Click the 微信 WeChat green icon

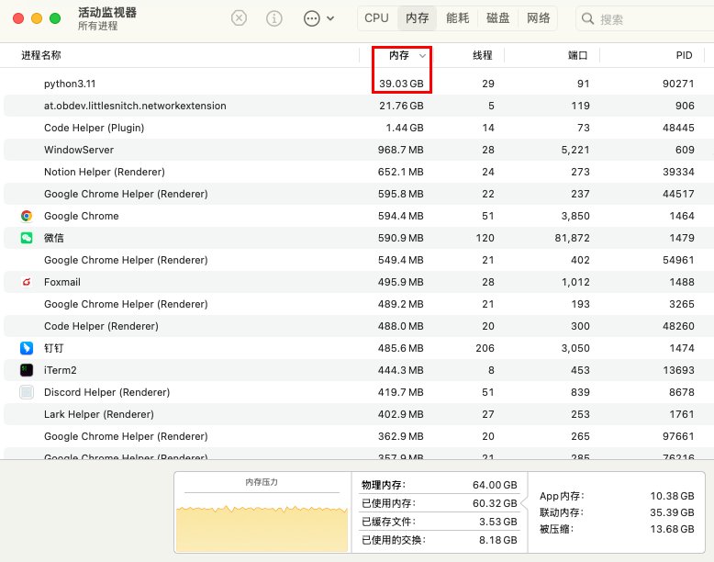pos(27,238)
